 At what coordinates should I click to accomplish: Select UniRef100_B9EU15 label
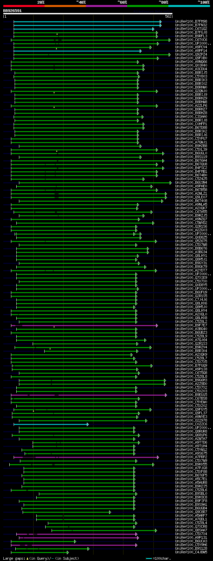(x=191, y=395)
